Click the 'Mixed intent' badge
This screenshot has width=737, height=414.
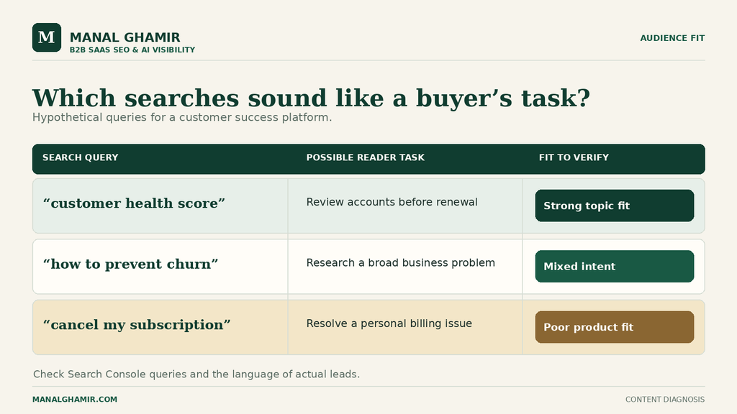pos(615,266)
